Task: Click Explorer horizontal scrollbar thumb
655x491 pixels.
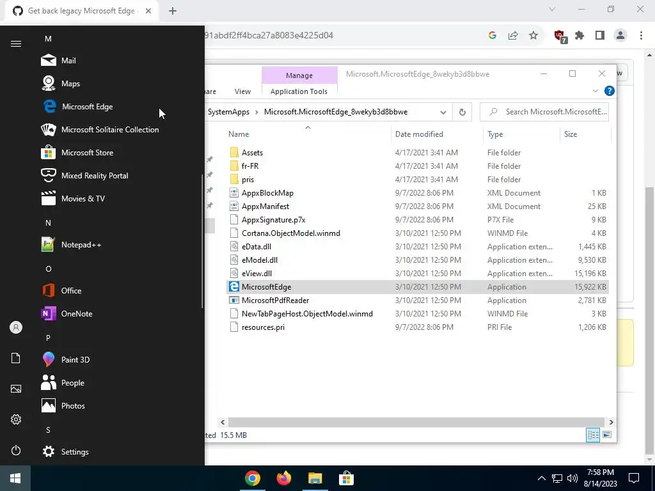Action: coord(416,422)
